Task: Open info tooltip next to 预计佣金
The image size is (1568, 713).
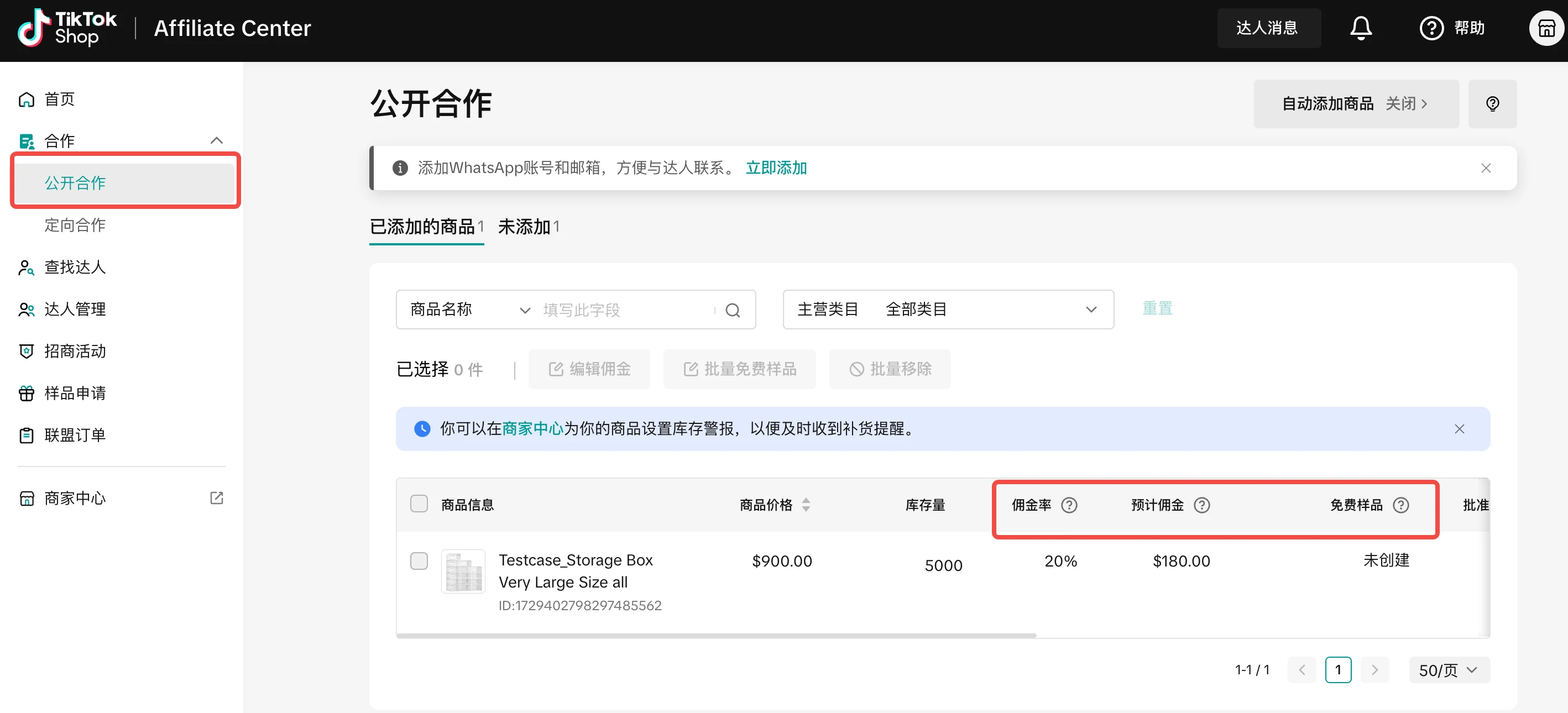Action: click(1201, 505)
